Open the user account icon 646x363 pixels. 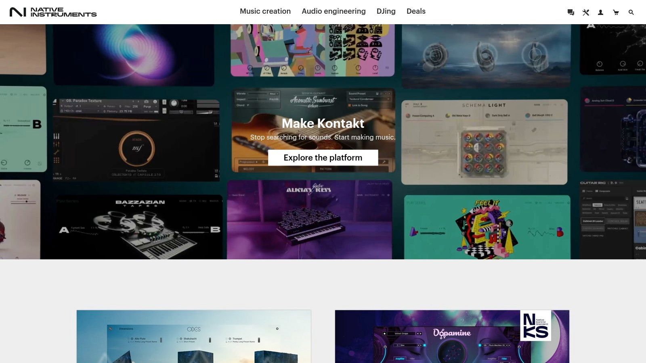[601, 12]
